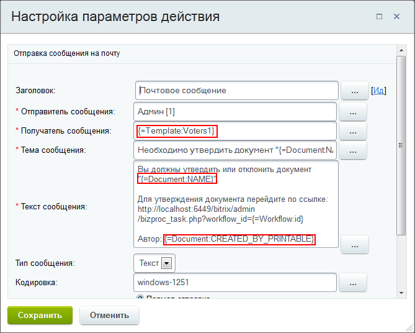The width and height of the screenshot is (415, 333).
Task: Focus the Заголовок field with Почтовое сообщение
Action: 236,91
